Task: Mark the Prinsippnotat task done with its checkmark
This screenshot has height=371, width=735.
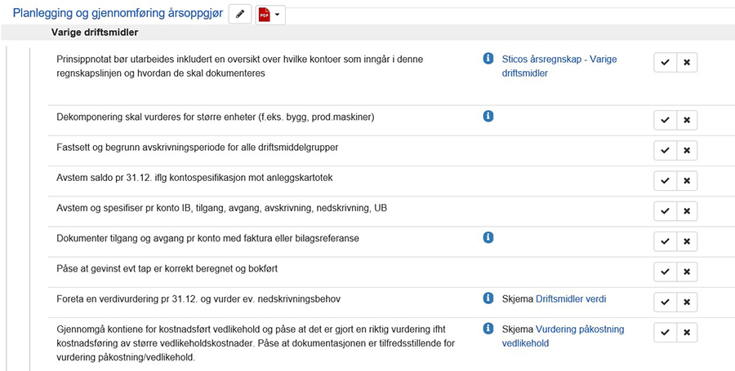Action: coord(665,63)
